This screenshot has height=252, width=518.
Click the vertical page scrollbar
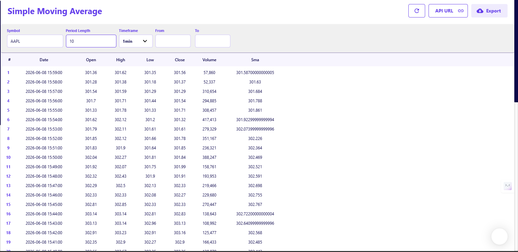pos(516,50)
